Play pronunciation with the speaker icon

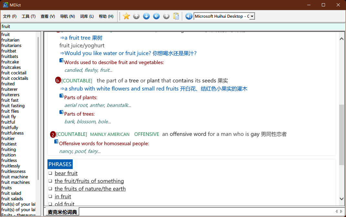(x=189, y=16)
